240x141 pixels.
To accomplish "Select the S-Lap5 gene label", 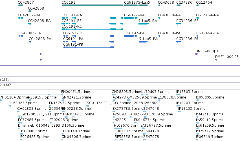I will [x=144, y=3].
